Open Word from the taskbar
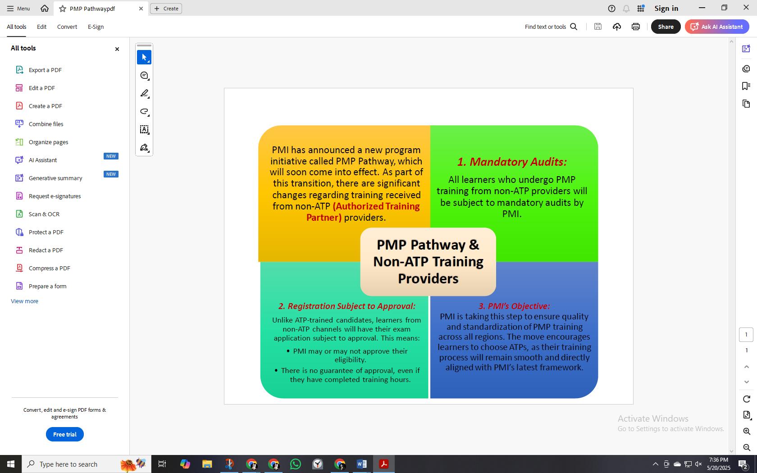Image resolution: width=757 pixels, height=473 pixels. 362,464
